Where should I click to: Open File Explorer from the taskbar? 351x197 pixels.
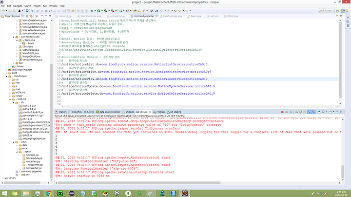tap(26, 193)
